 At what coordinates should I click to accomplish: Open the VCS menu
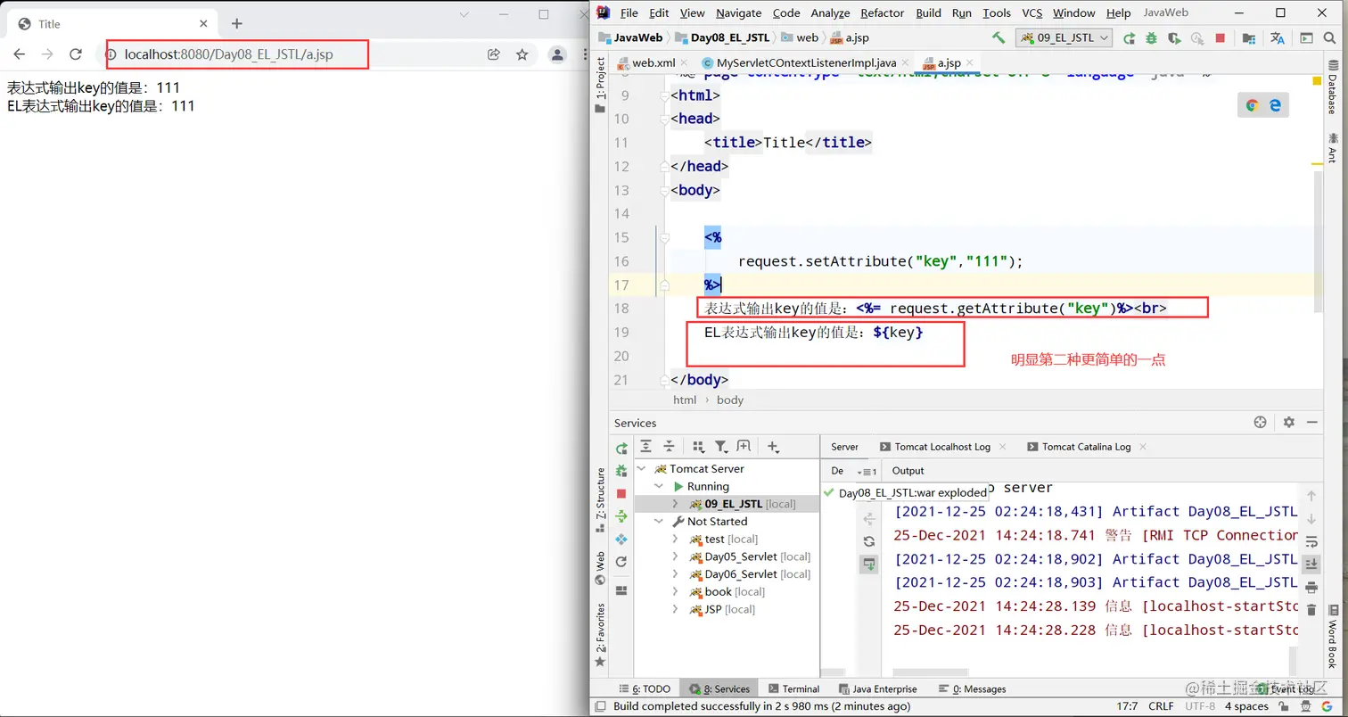pyautogui.click(x=1032, y=12)
